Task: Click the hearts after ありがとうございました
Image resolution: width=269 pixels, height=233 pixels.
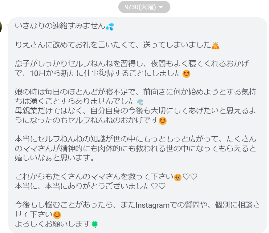Action: [x=158, y=186]
